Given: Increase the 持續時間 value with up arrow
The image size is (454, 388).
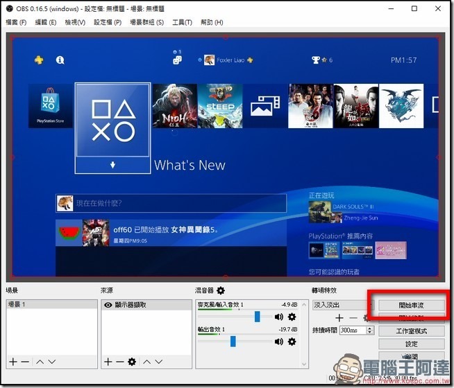Looking at the screenshot, I should tap(370, 328).
